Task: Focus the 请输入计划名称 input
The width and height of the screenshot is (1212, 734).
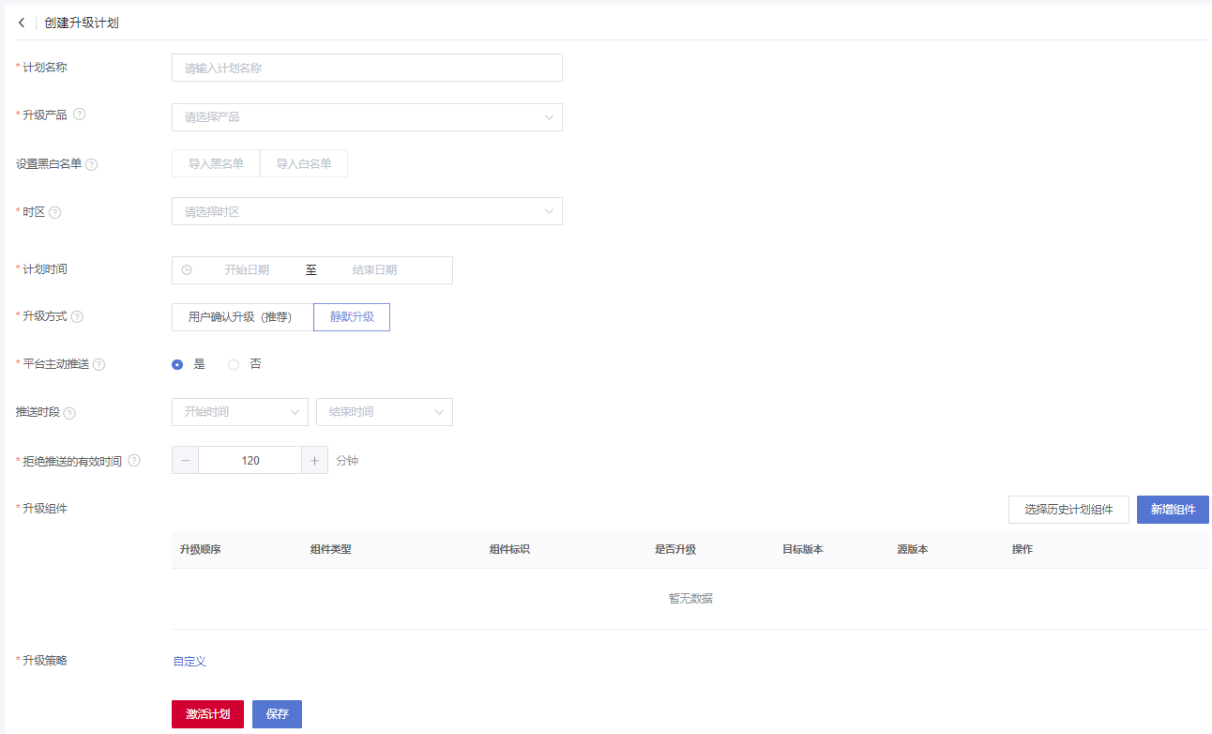Action: 367,68
